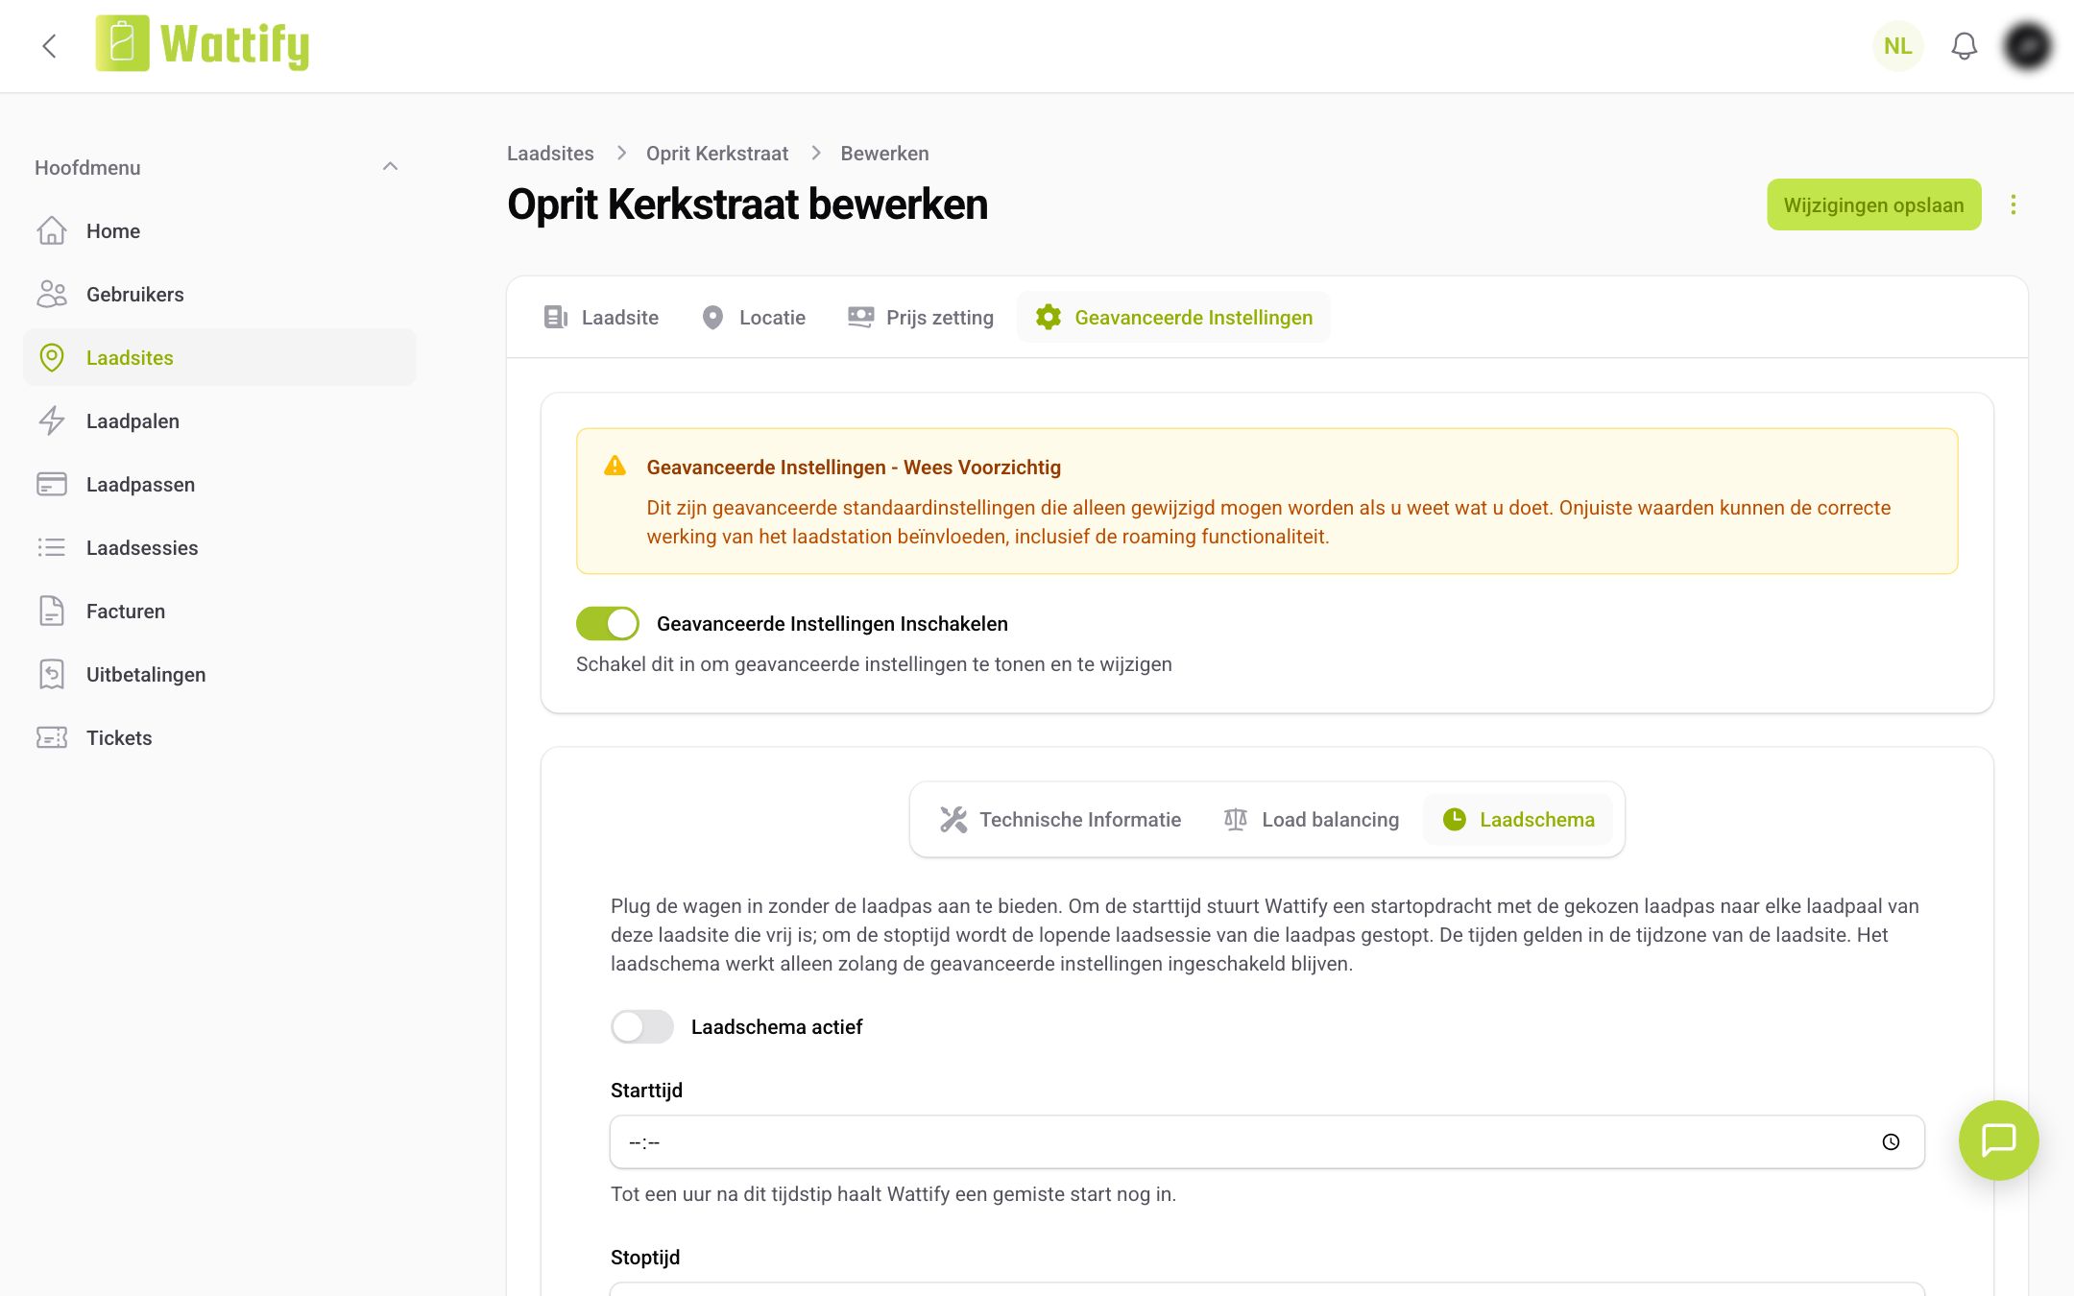Click the Laadschema clock icon
The image size is (2074, 1296).
(x=1455, y=820)
